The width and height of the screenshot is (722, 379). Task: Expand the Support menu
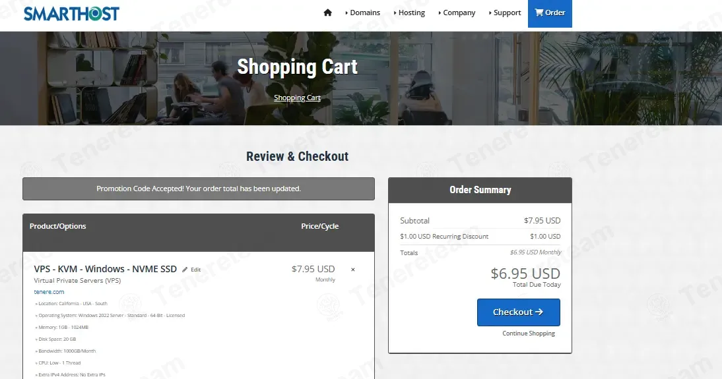click(505, 13)
